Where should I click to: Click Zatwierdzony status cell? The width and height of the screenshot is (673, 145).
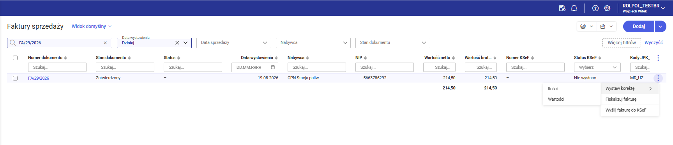click(108, 78)
